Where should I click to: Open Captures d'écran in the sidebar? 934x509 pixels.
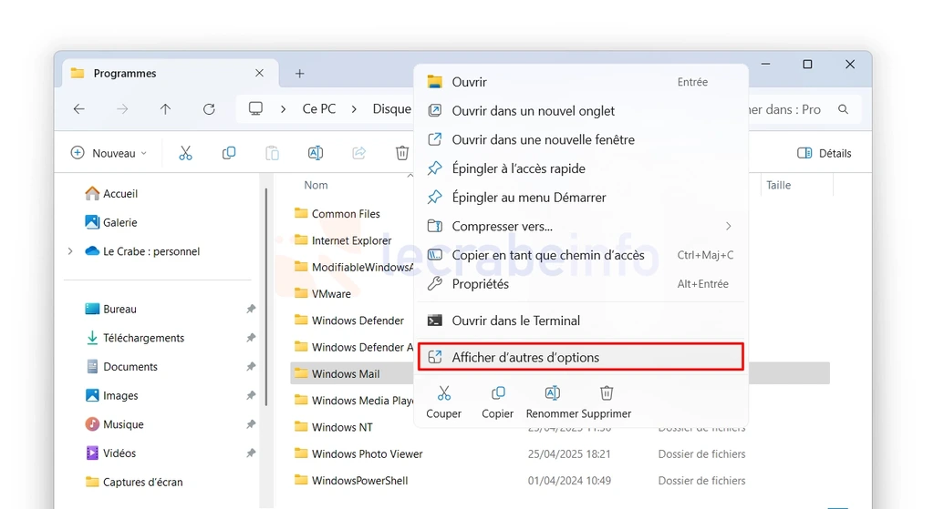134,482
